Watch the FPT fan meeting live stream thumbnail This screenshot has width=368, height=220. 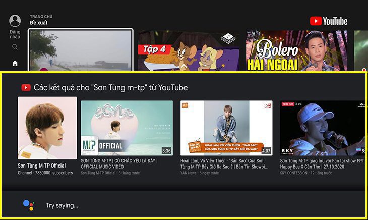(323, 128)
